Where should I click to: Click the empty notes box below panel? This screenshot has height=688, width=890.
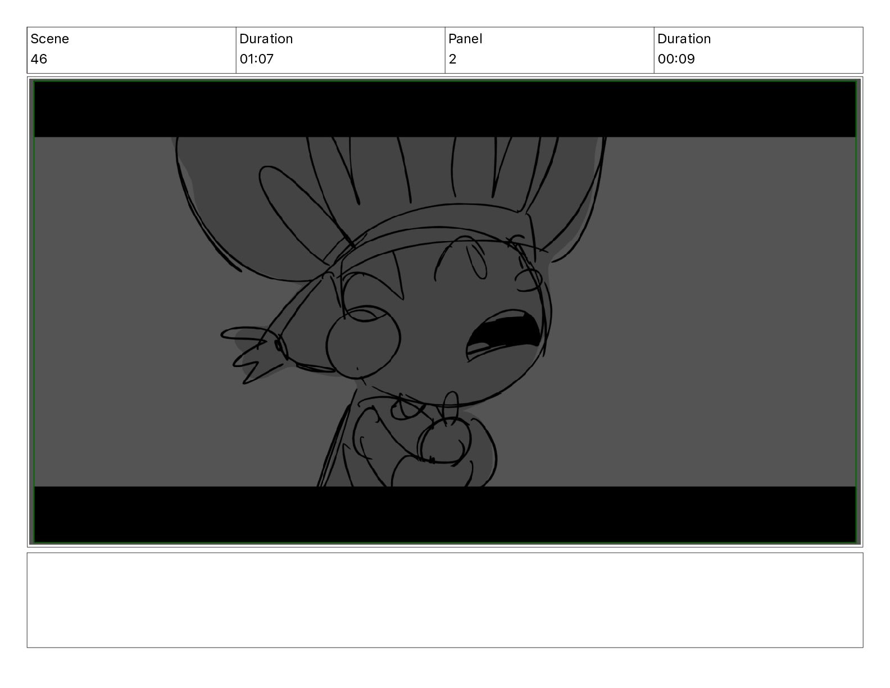tap(445, 600)
